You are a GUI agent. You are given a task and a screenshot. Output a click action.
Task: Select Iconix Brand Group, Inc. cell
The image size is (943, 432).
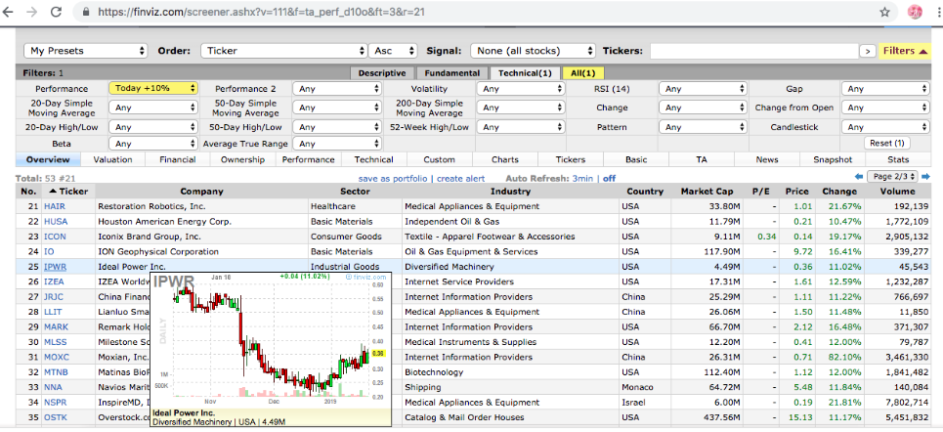click(x=201, y=237)
